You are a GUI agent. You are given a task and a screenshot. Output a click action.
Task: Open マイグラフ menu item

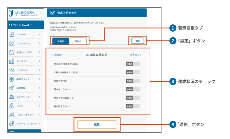[x=25, y=61]
